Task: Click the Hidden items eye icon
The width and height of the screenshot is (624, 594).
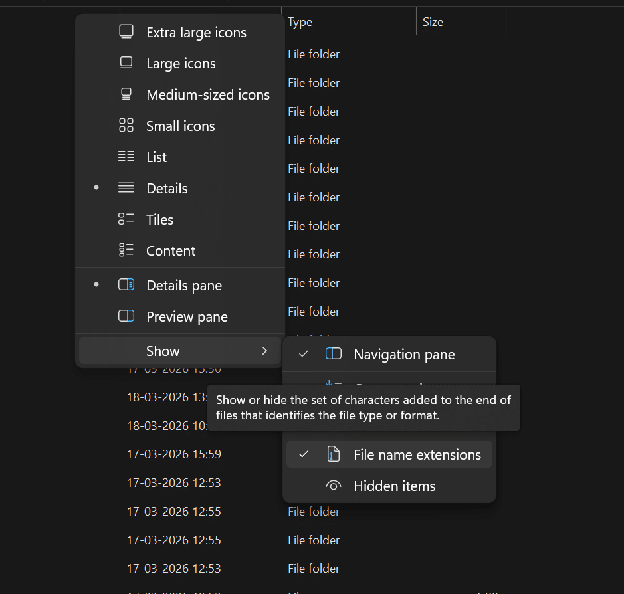Action: pyautogui.click(x=334, y=486)
